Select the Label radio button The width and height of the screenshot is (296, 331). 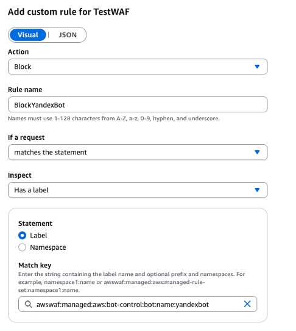coord(23,235)
